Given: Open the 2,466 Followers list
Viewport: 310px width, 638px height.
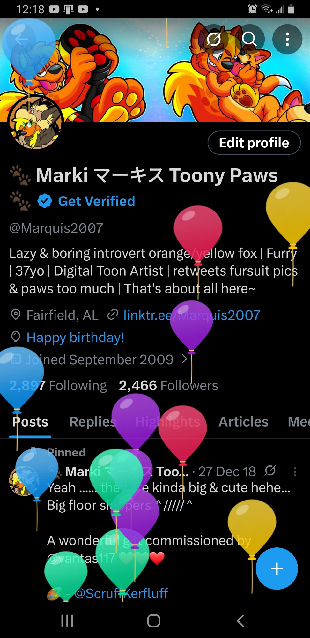Looking at the screenshot, I should coord(168,385).
